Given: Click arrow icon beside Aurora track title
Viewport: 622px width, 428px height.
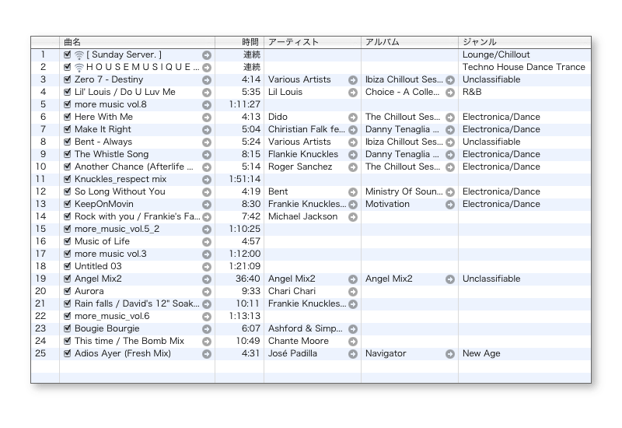Looking at the screenshot, I should pyautogui.click(x=207, y=292).
